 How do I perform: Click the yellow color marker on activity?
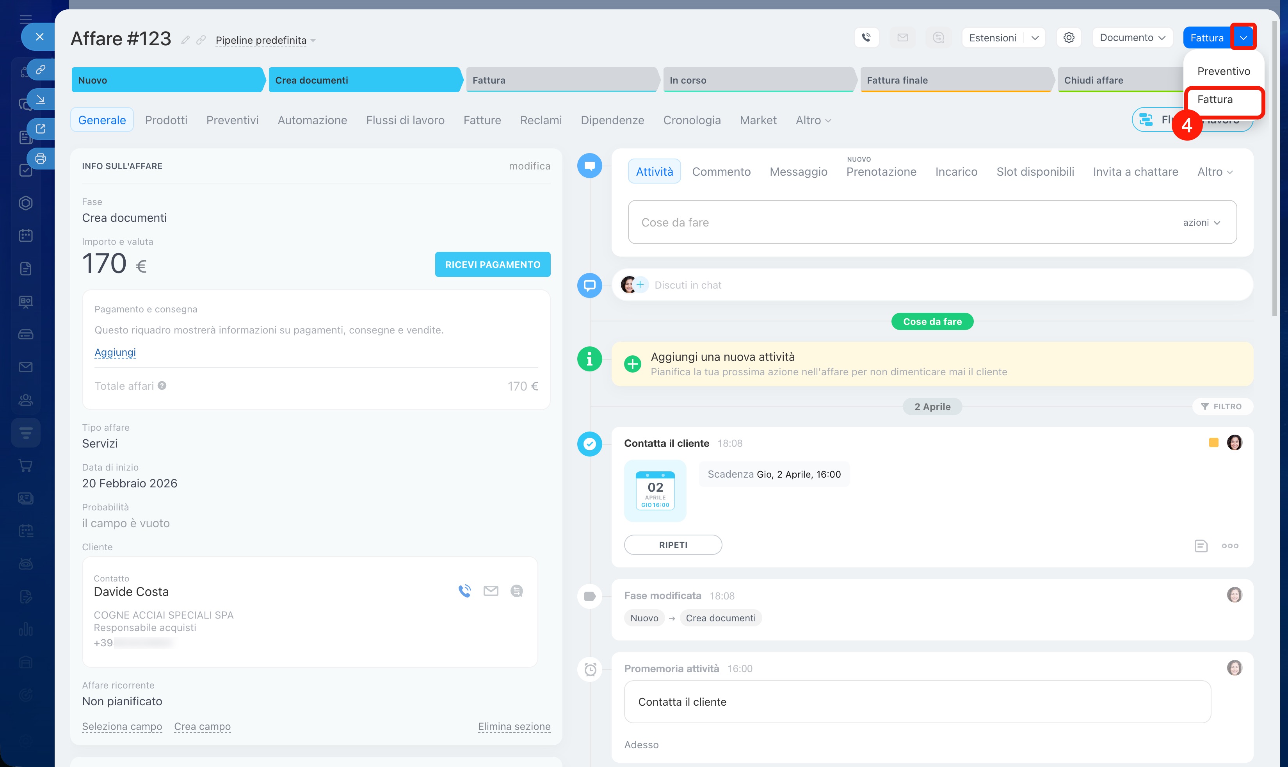(x=1213, y=442)
